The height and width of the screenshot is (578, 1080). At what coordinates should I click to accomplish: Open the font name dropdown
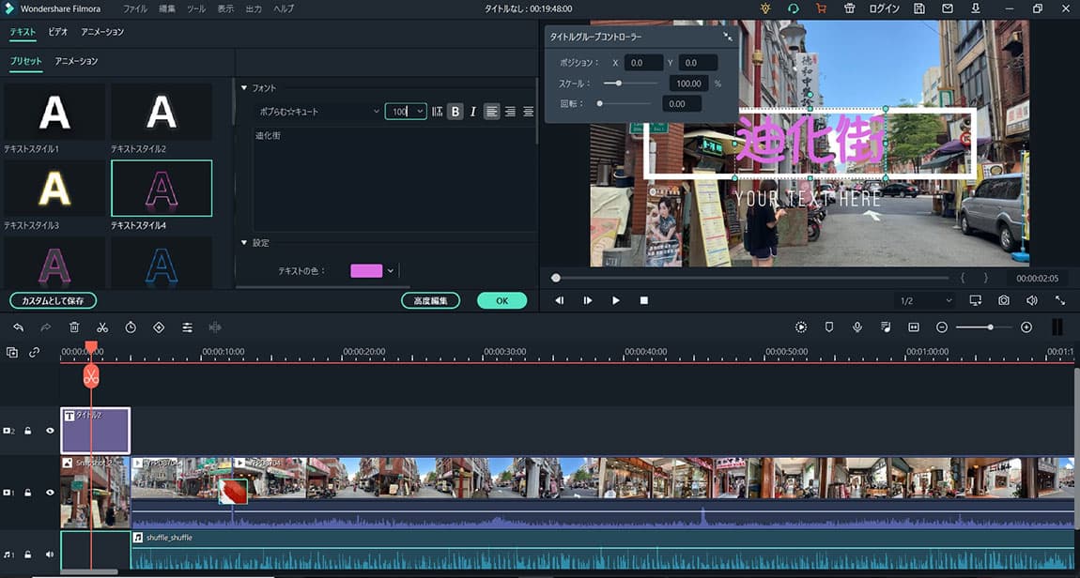(317, 112)
